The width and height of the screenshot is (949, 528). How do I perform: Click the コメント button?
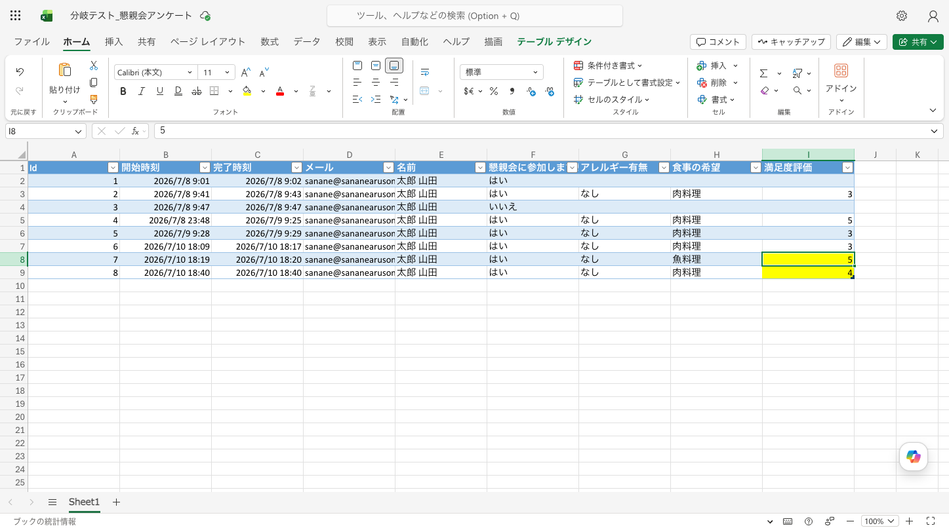tap(718, 42)
